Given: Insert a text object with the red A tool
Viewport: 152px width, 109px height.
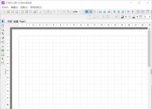Looking at the screenshot, I should [x=3, y=46].
